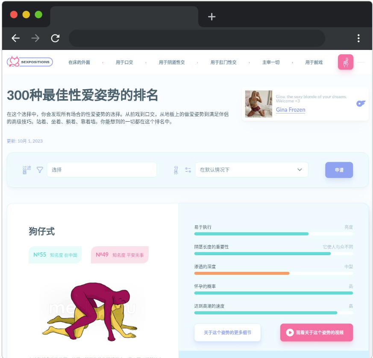
Task: Expand the 在默认情况下 sort dropdown
Action: pos(252,170)
